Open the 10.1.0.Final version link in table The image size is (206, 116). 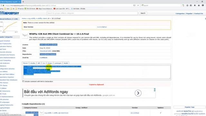(x=135, y=113)
